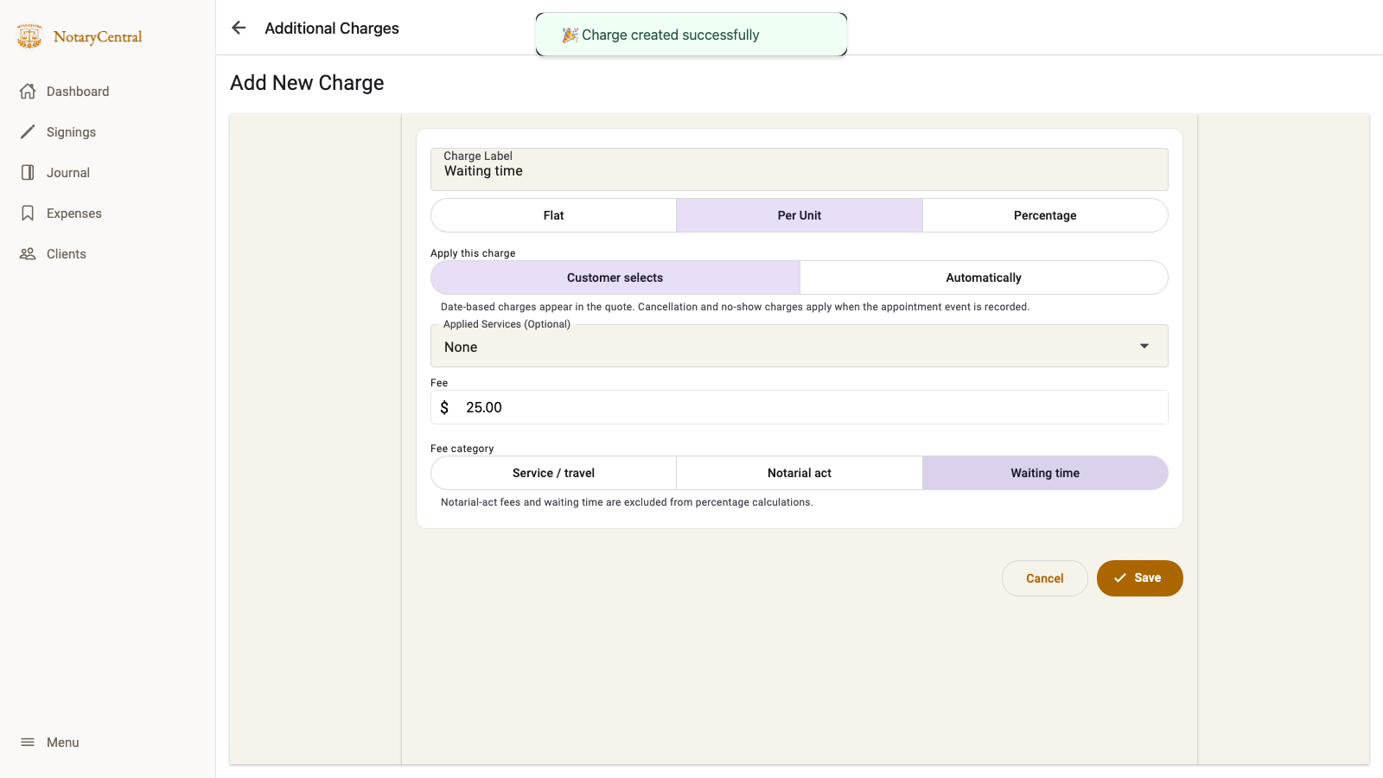Select the Percentage charge type
The height and width of the screenshot is (778, 1383).
tap(1045, 215)
